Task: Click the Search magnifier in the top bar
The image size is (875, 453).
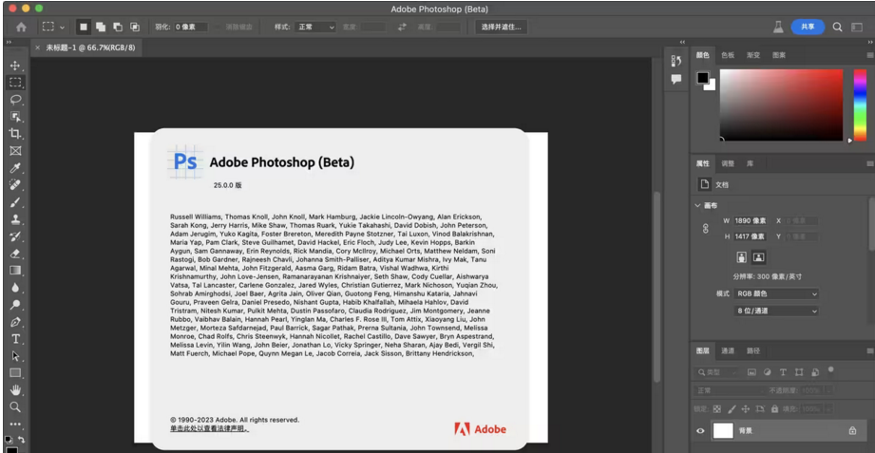Action: click(x=837, y=27)
